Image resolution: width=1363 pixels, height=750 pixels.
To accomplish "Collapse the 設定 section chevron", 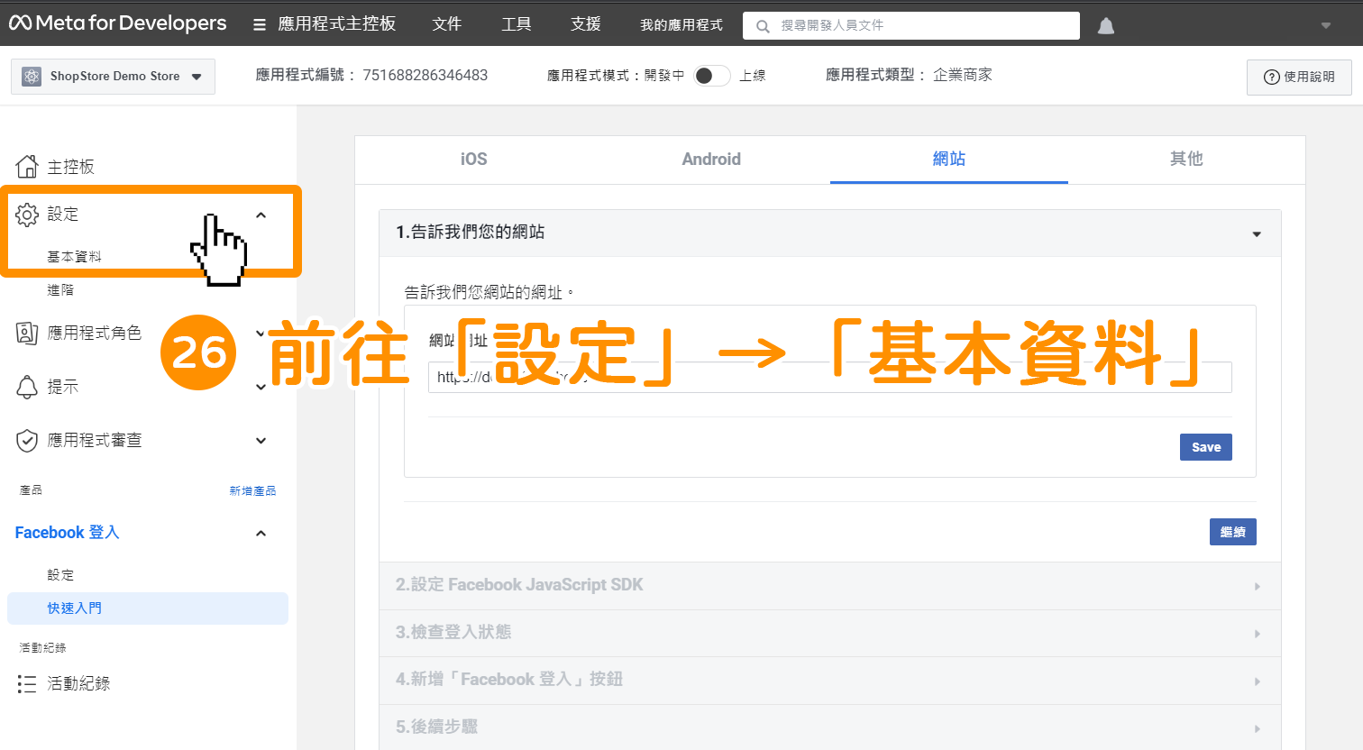I will click(261, 215).
